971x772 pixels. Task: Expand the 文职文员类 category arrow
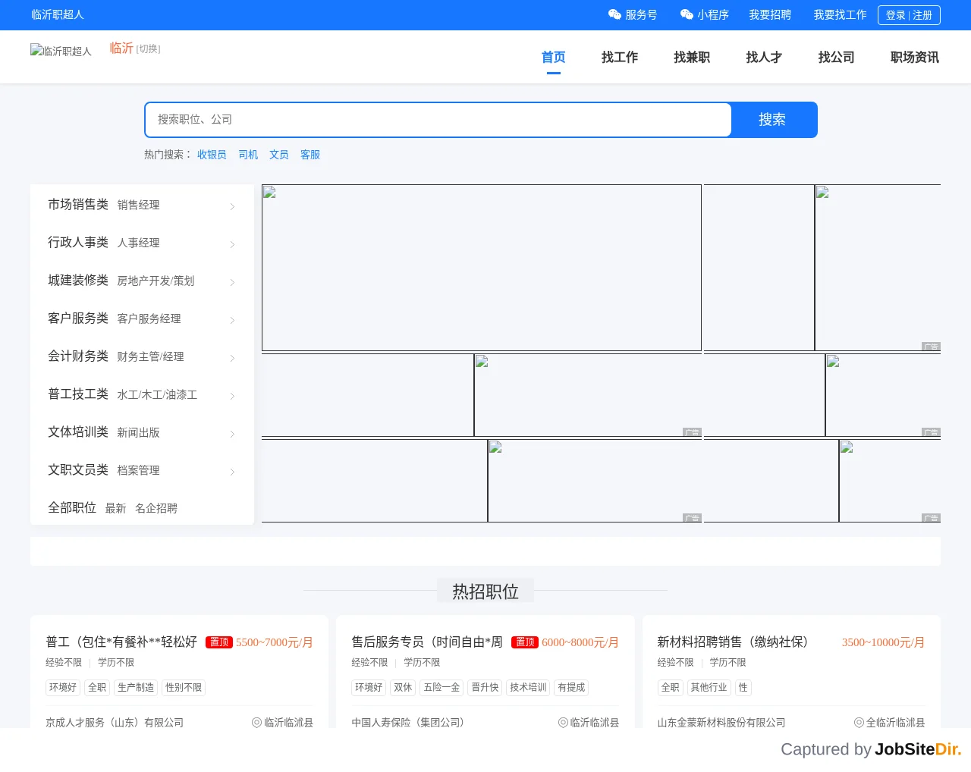coord(232,472)
